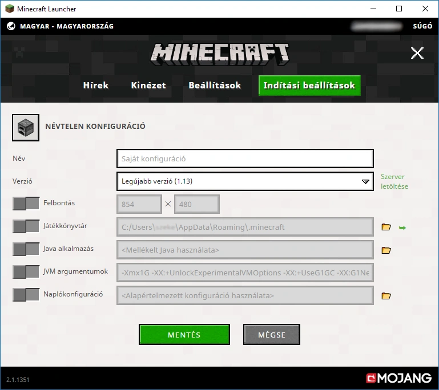Click the MENTÉS save button
This screenshot has height=390, width=439.
(184, 335)
